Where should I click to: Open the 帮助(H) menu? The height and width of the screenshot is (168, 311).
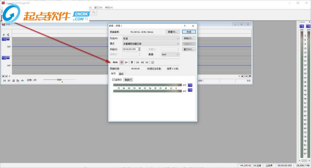[x=109, y=7]
